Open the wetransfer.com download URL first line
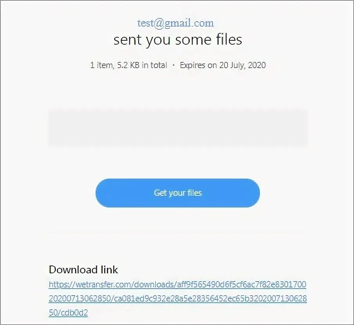Viewport: 354px width, 325px height. point(177,284)
